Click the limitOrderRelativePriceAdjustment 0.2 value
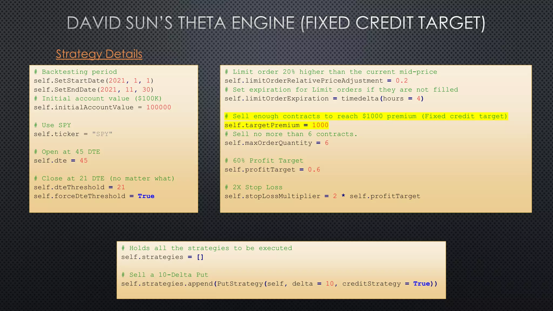Viewport: 553px width, 311px height. click(x=402, y=81)
